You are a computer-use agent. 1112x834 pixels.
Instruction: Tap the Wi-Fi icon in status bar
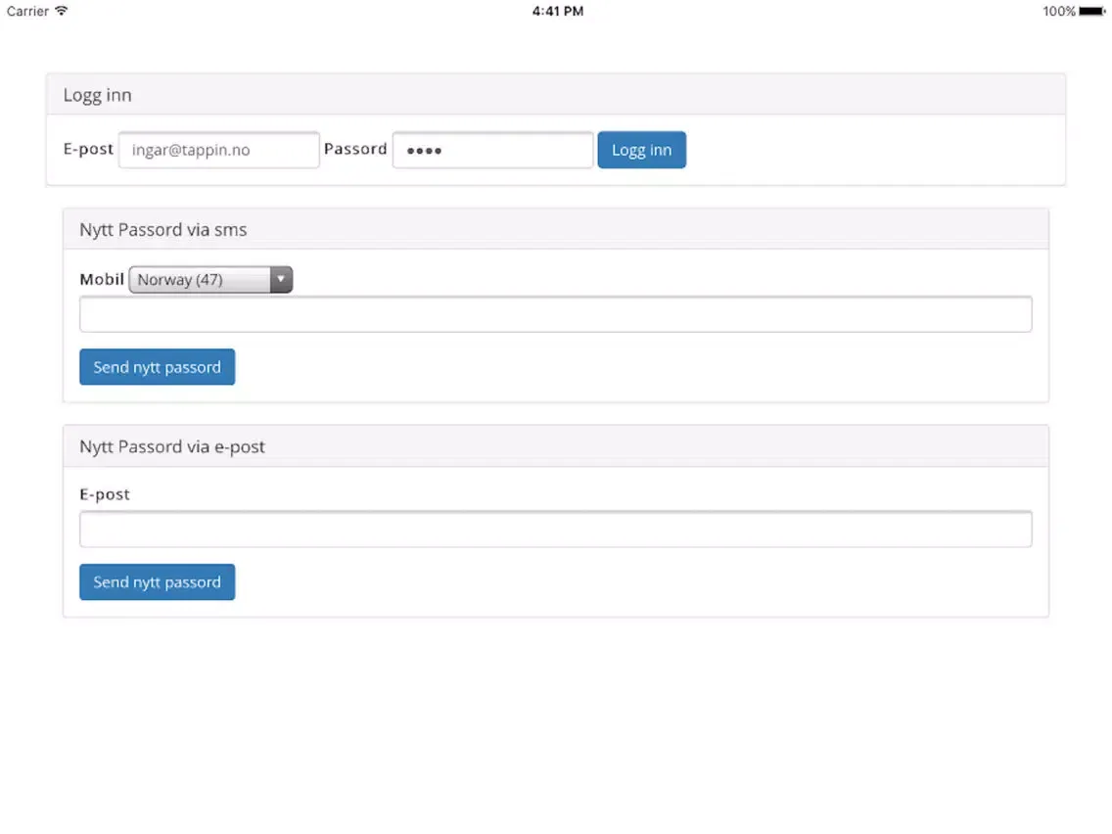[62, 11]
